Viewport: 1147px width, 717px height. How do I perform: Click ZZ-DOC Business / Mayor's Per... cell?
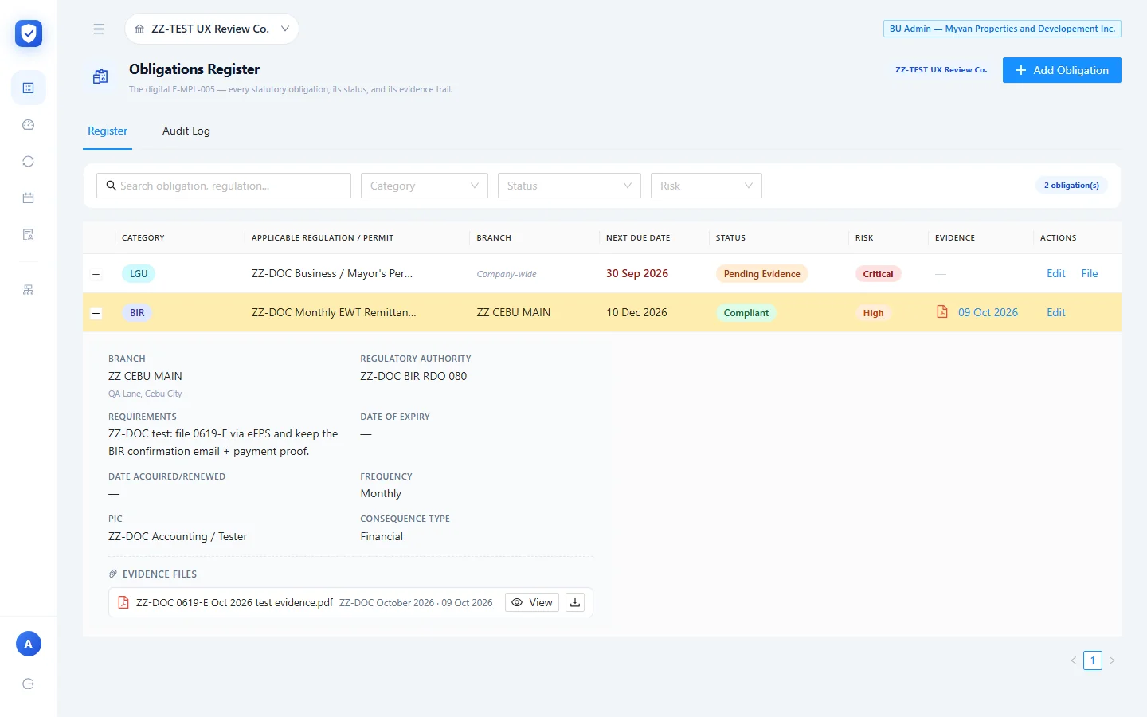pyautogui.click(x=332, y=273)
